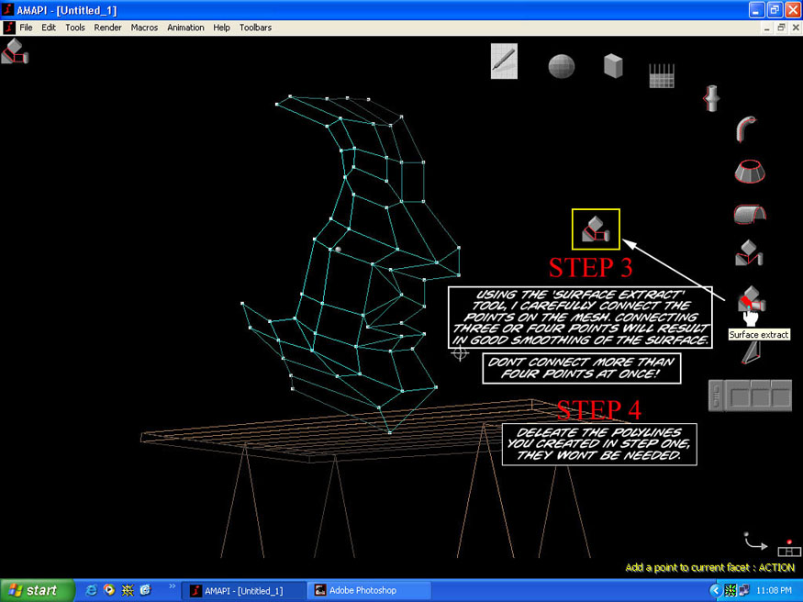Open the Render menu
The image size is (803, 602).
click(x=107, y=28)
